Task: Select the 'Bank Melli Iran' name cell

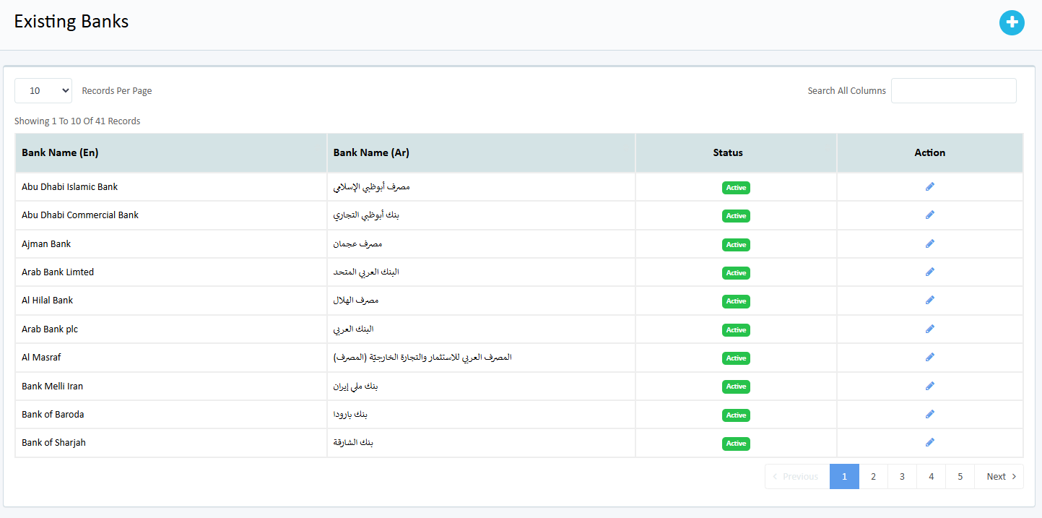Action: [x=171, y=387]
